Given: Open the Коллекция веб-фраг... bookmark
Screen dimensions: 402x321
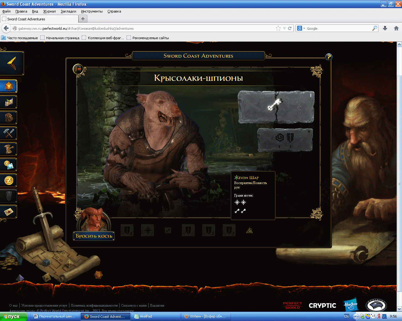Looking at the screenshot, I should click(x=103, y=38).
